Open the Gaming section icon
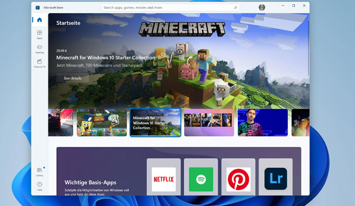 [39, 49]
